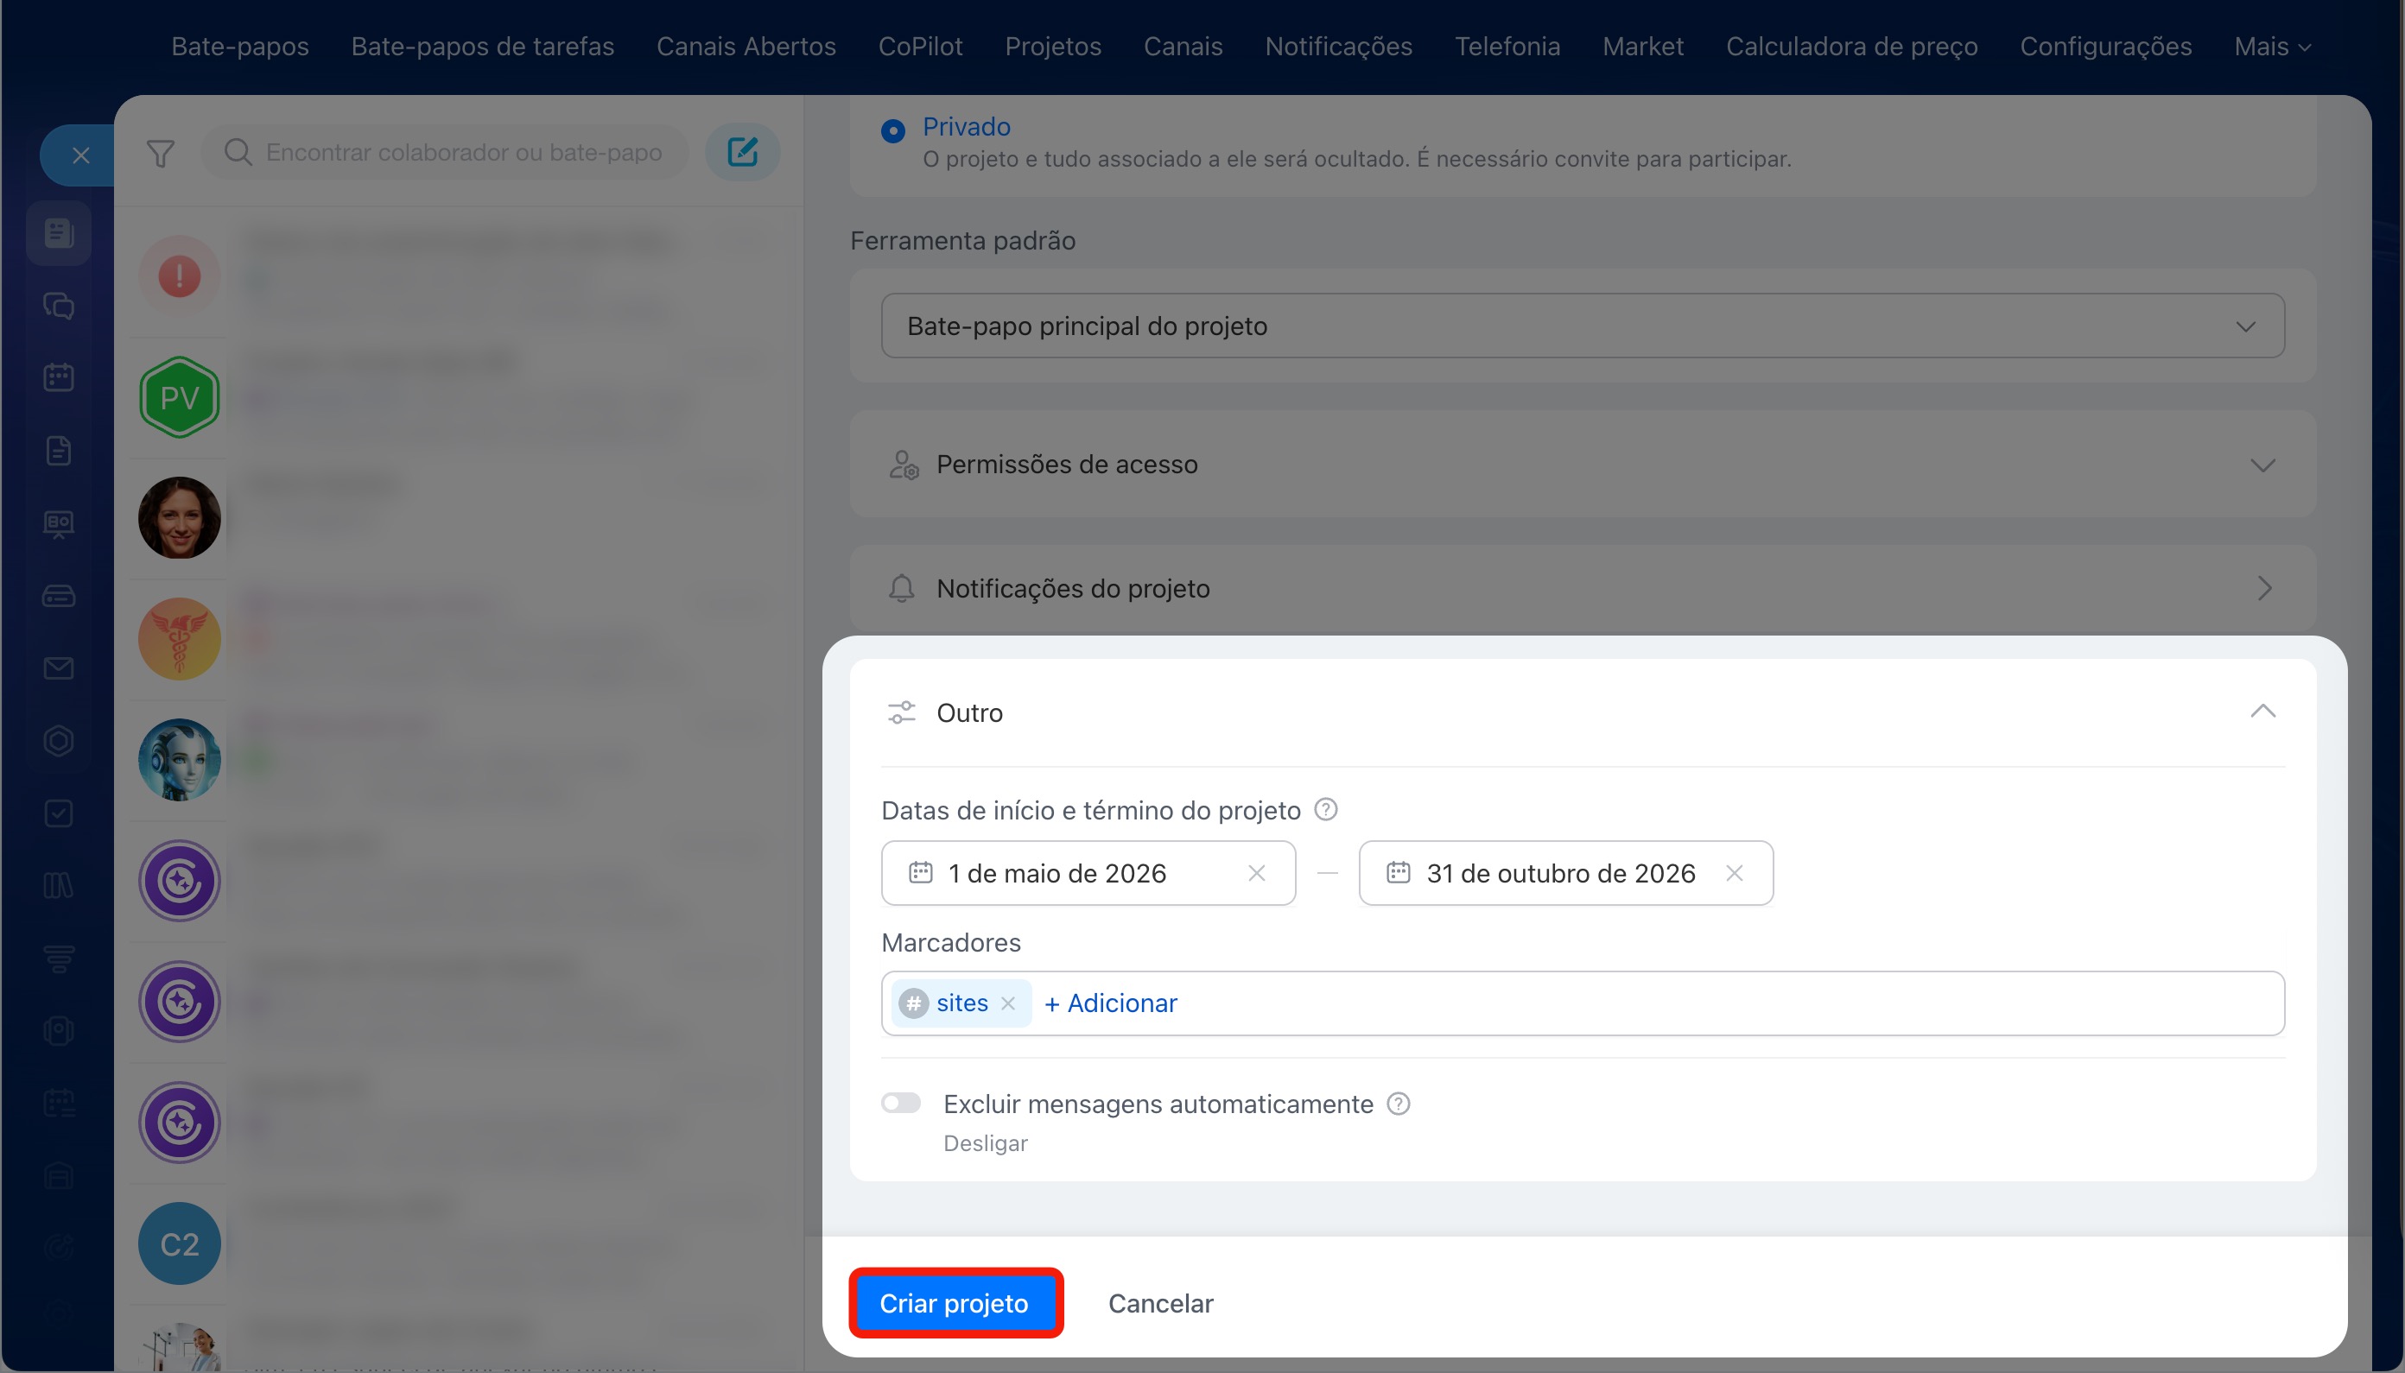Open Bate-papo principal do projeto dropdown

pos(1583,326)
